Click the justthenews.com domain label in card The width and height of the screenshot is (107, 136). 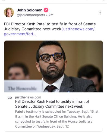click(28, 97)
